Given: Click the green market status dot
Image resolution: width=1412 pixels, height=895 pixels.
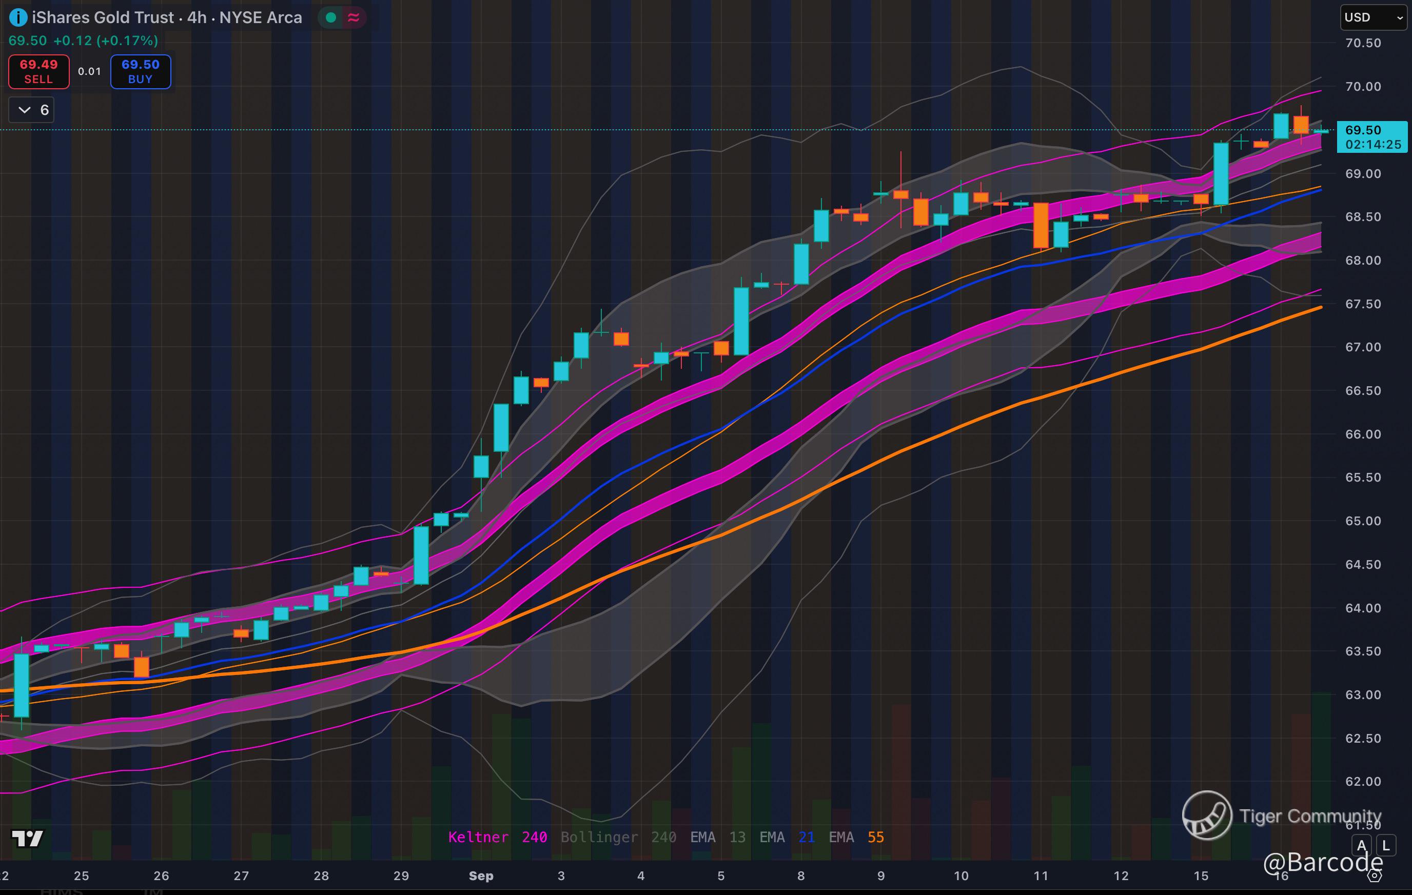Looking at the screenshot, I should tap(331, 17).
